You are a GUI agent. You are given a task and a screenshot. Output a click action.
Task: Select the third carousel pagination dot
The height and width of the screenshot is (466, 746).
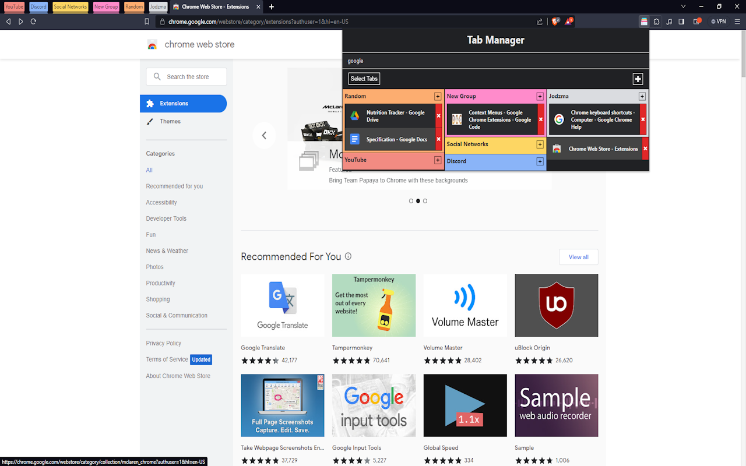(425, 200)
